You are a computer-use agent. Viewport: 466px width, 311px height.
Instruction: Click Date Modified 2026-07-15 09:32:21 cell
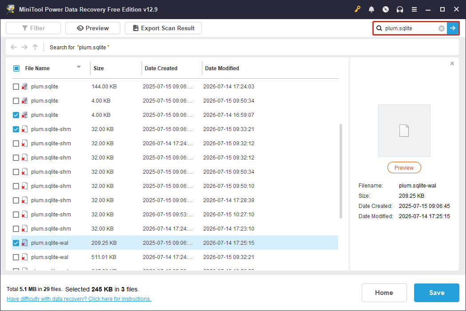(x=229, y=257)
